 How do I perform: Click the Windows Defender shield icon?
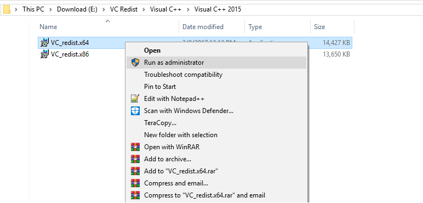tap(135, 111)
